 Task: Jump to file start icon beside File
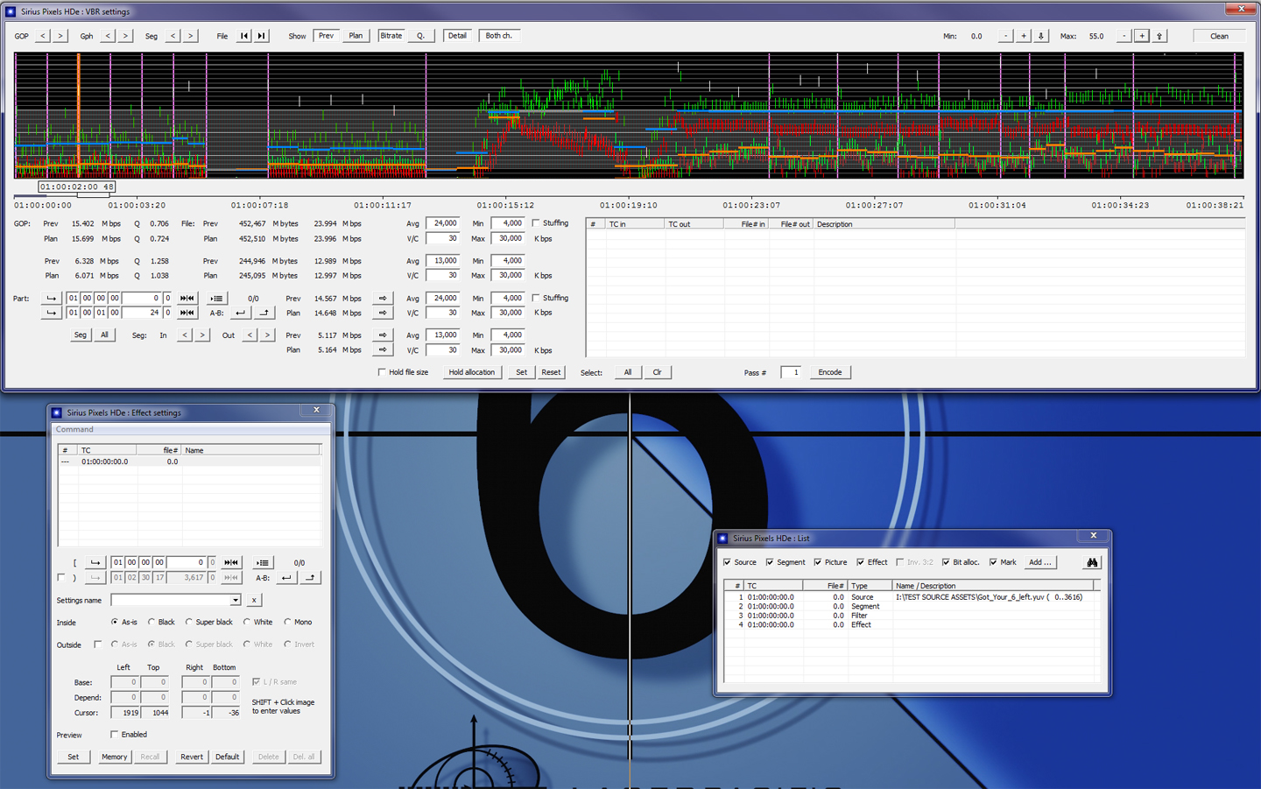point(244,36)
